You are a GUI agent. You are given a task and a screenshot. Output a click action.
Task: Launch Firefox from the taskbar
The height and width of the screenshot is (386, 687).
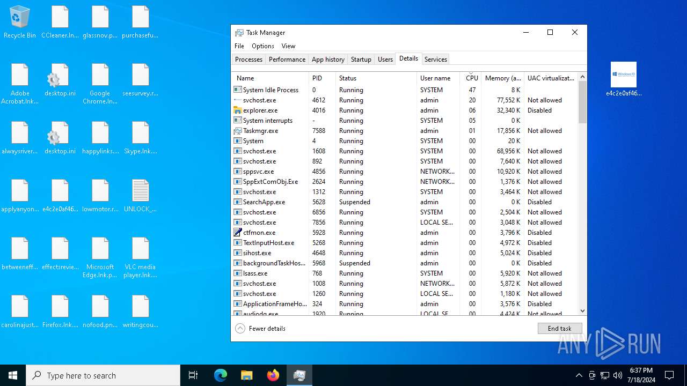point(273,375)
